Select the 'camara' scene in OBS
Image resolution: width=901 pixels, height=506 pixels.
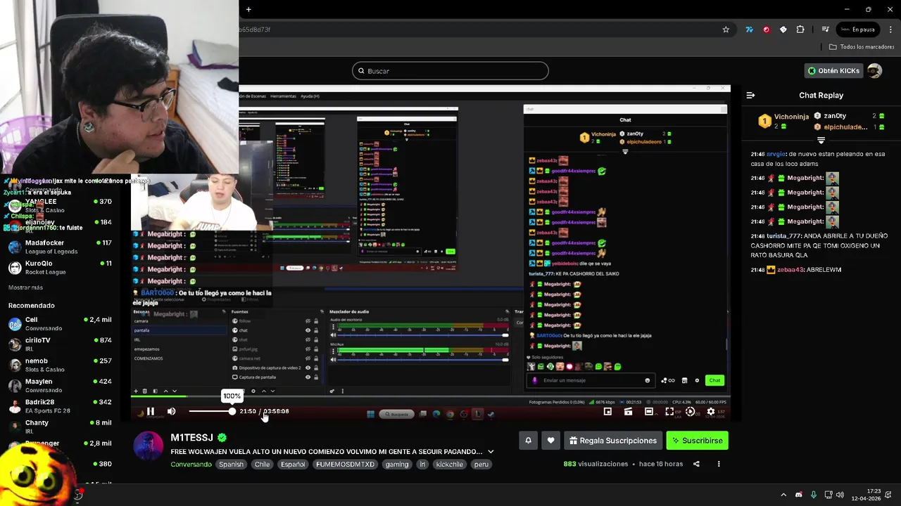141,321
